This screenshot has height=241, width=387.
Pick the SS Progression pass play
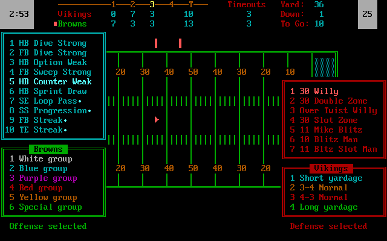point(50,110)
